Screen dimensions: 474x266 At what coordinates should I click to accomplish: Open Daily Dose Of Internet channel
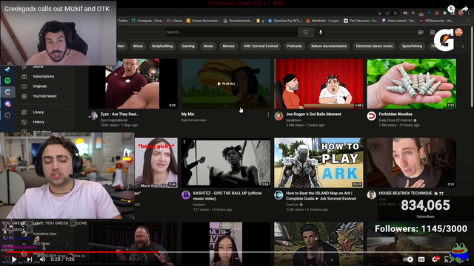point(395,120)
